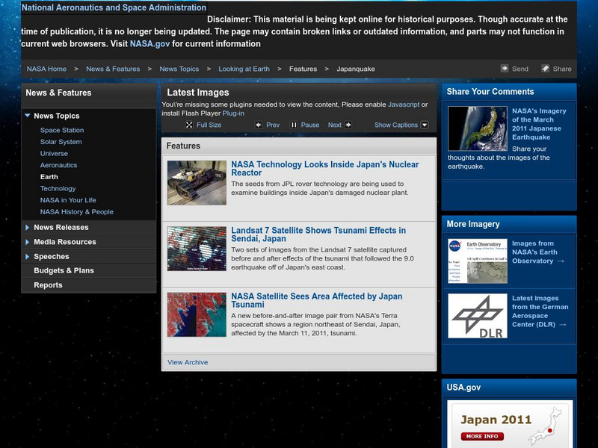The height and width of the screenshot is (448, 598).
Task: Click the Next right-arrow icon
Action: (348, 125)
